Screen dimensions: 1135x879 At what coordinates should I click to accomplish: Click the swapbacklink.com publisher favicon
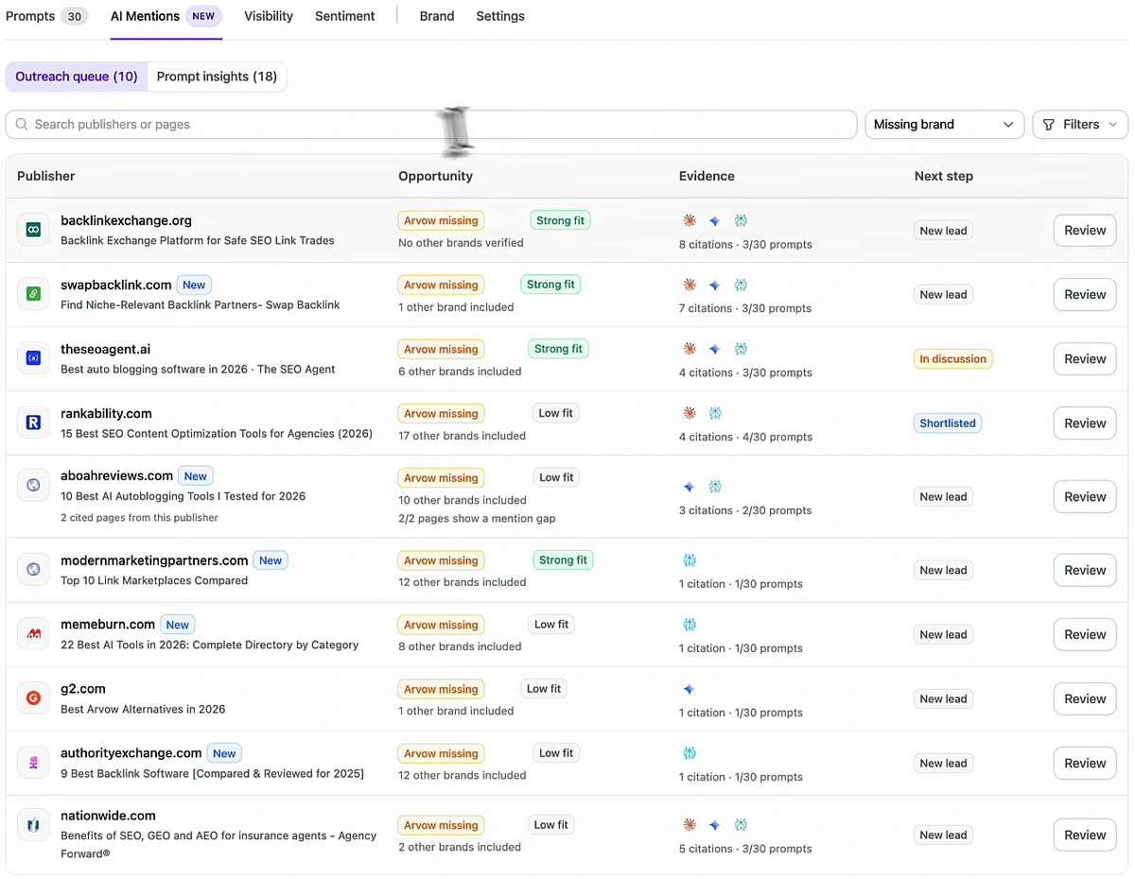click(33, 294)
